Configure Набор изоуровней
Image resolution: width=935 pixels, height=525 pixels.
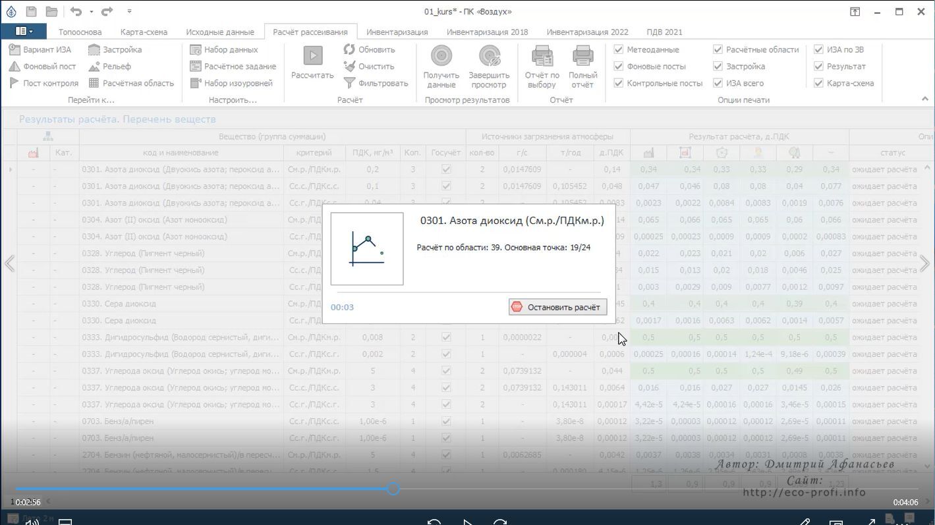[231, 83]
